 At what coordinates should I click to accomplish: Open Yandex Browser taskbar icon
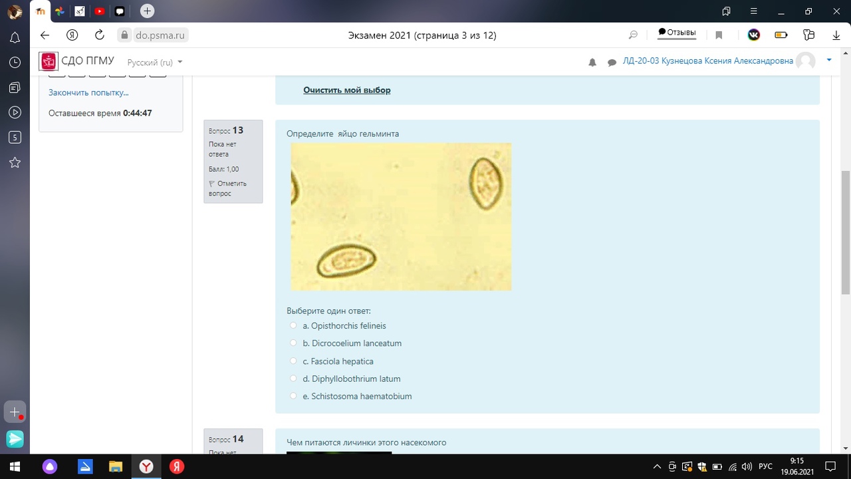146,466
